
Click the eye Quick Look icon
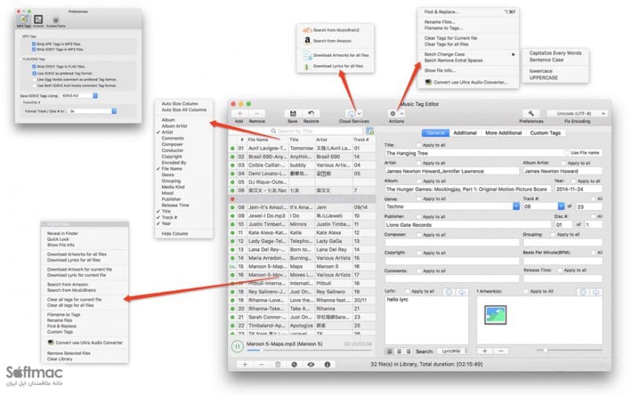[311, 364]
